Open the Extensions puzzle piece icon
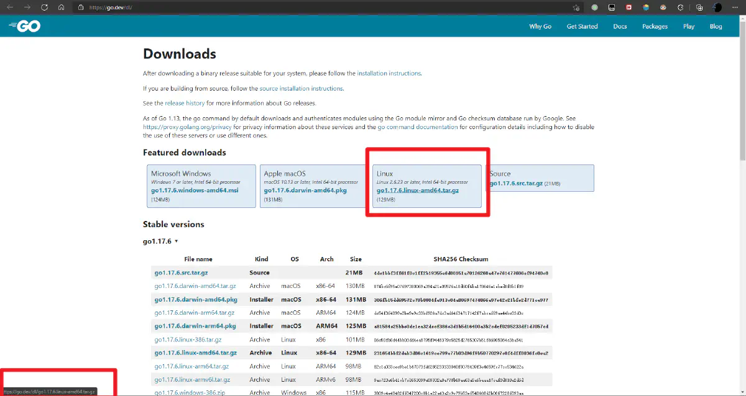Screen dimensions: 746x396 point(681,7)
